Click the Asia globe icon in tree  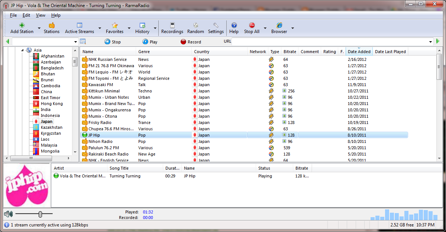[x=29, y=50]
